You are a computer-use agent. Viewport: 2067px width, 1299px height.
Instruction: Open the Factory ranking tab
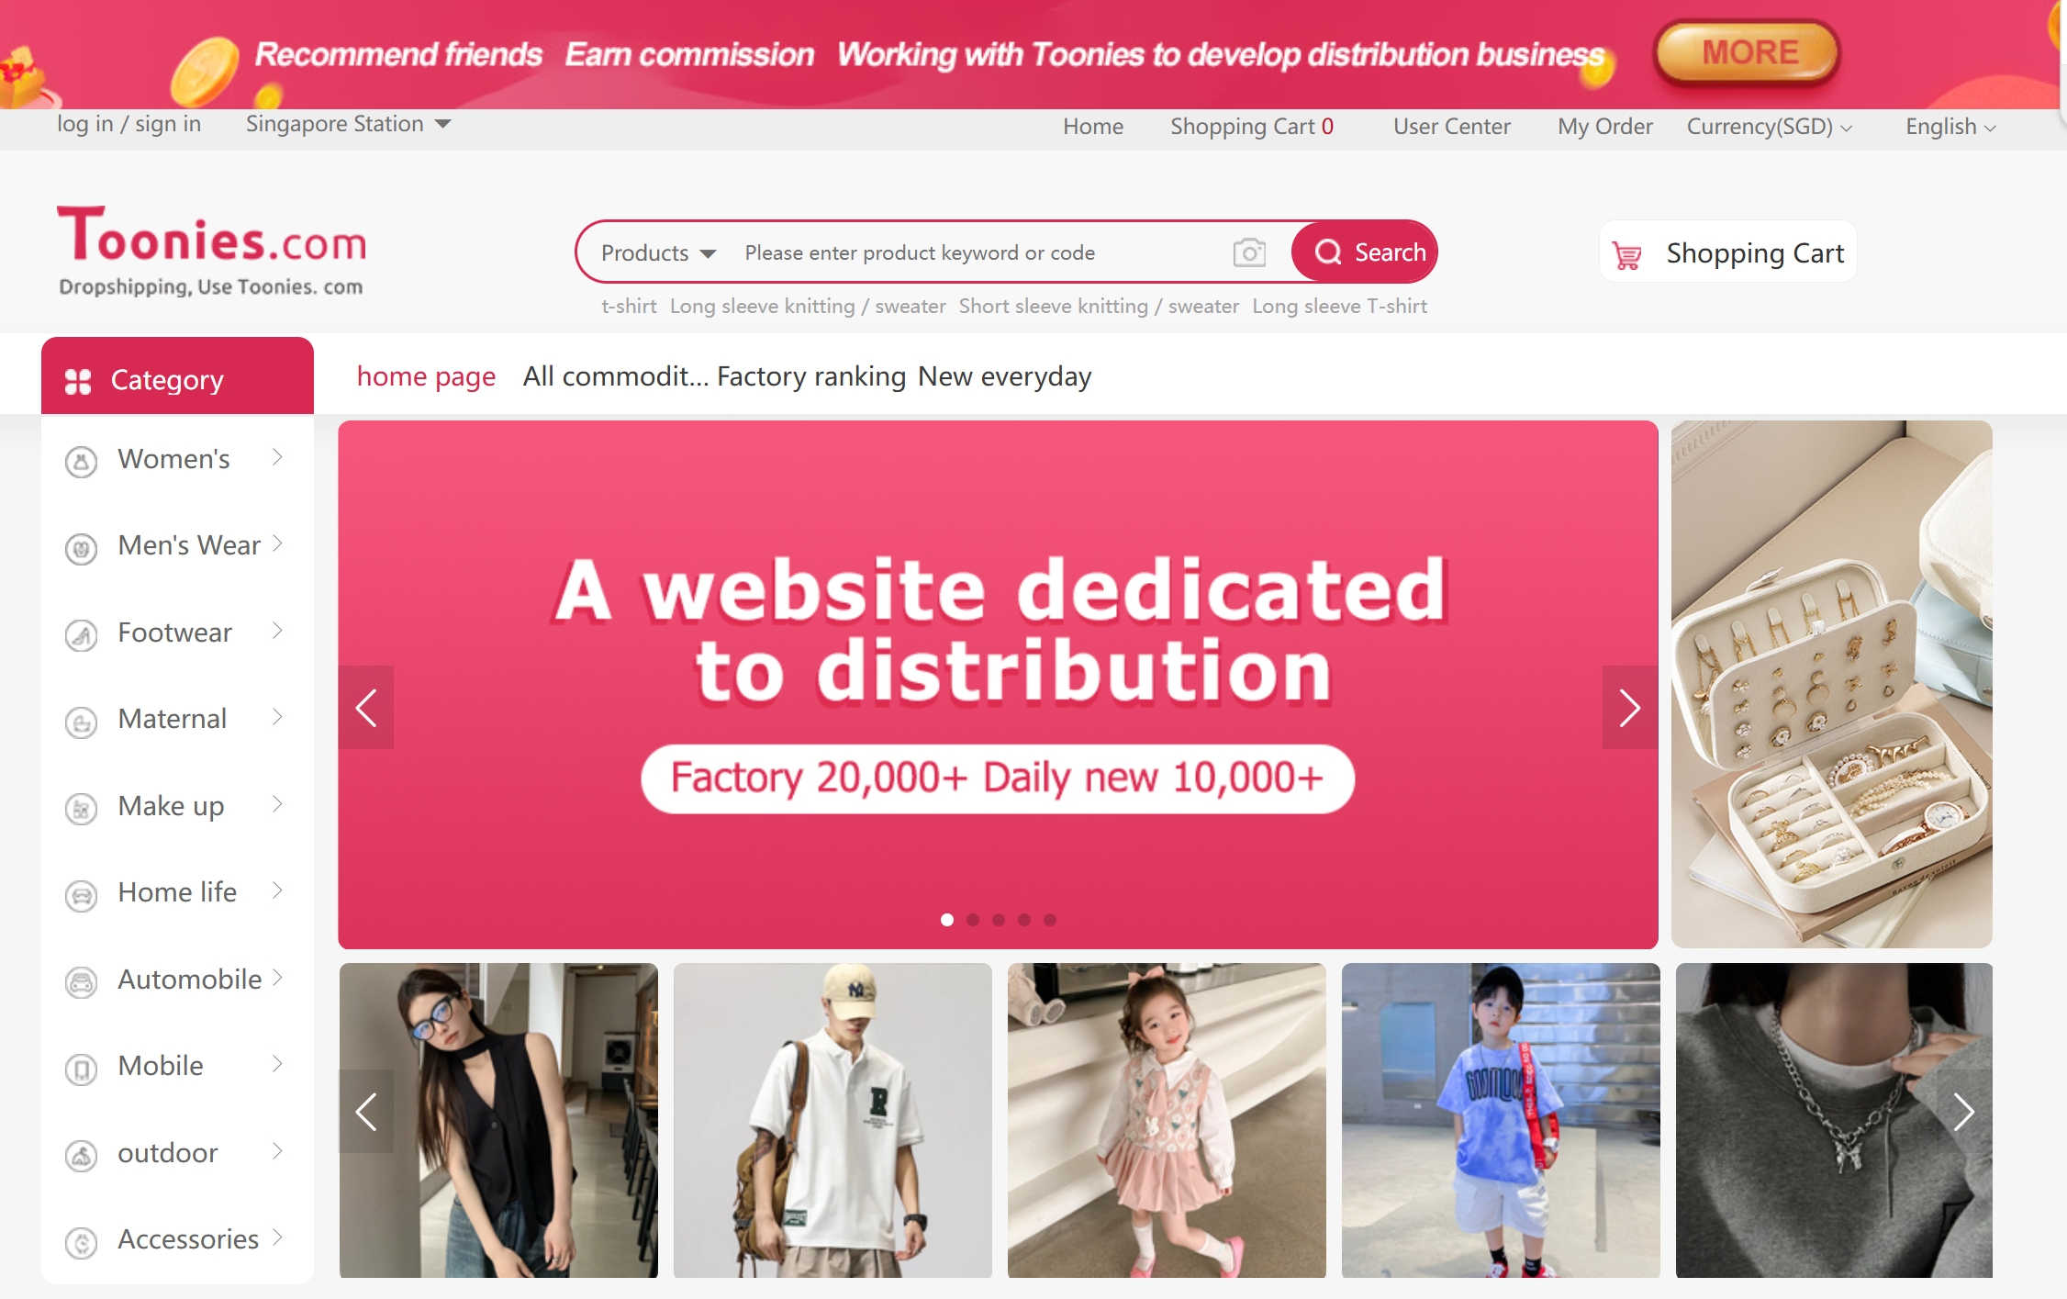point(811,376)
